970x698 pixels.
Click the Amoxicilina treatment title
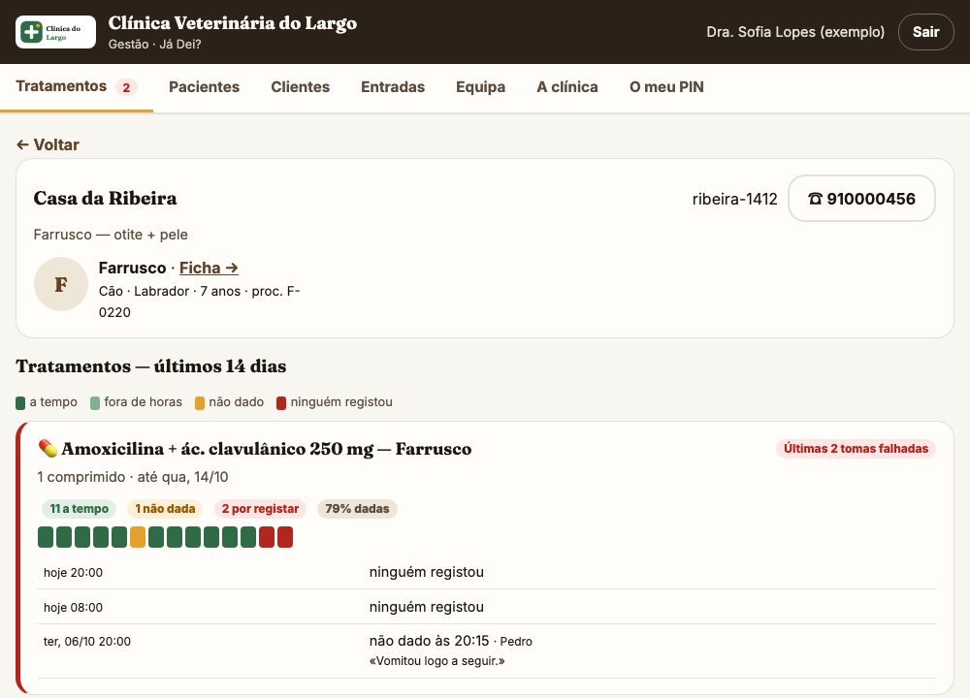[267, 449]
